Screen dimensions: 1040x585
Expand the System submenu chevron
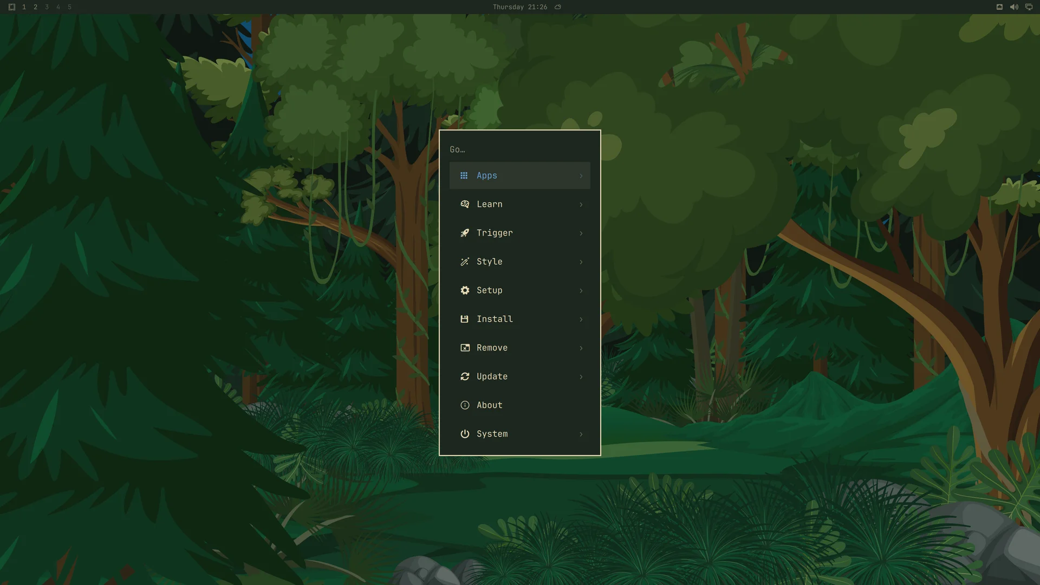click(581, 434)
